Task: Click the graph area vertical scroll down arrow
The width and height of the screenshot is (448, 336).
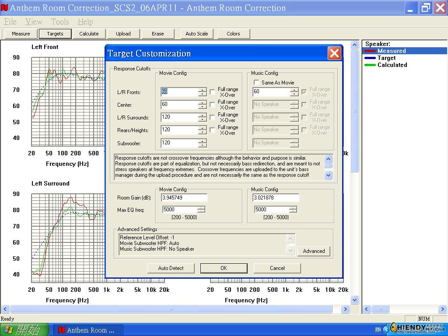Action: coord(354,300)
